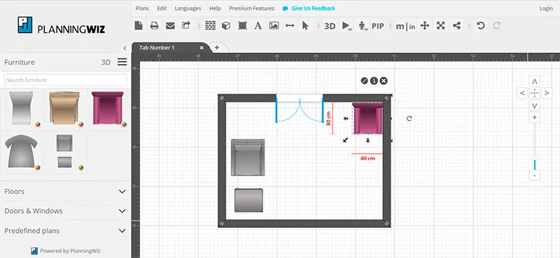Undo the last action

point(481,26)
